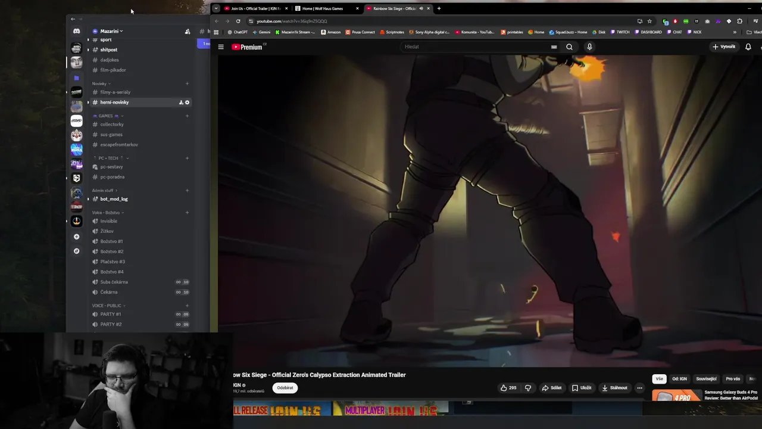762x429 pixels.
Task: Open browser extensions puzzle icon
Action: coord(740,21)
